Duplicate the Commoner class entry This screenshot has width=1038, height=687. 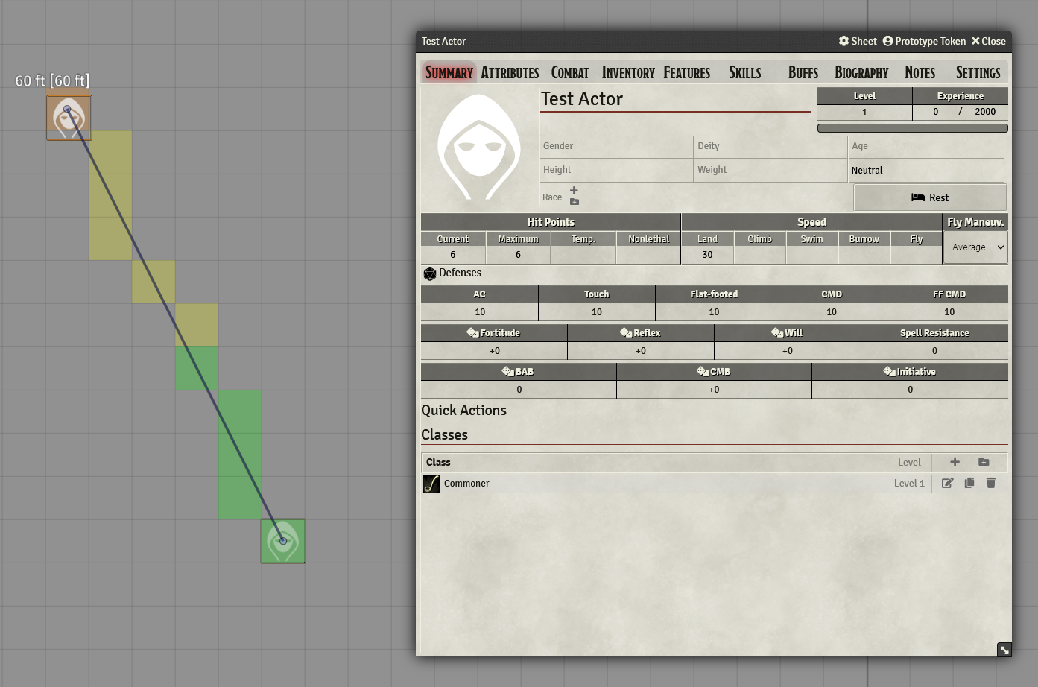(x=969, y=483)
